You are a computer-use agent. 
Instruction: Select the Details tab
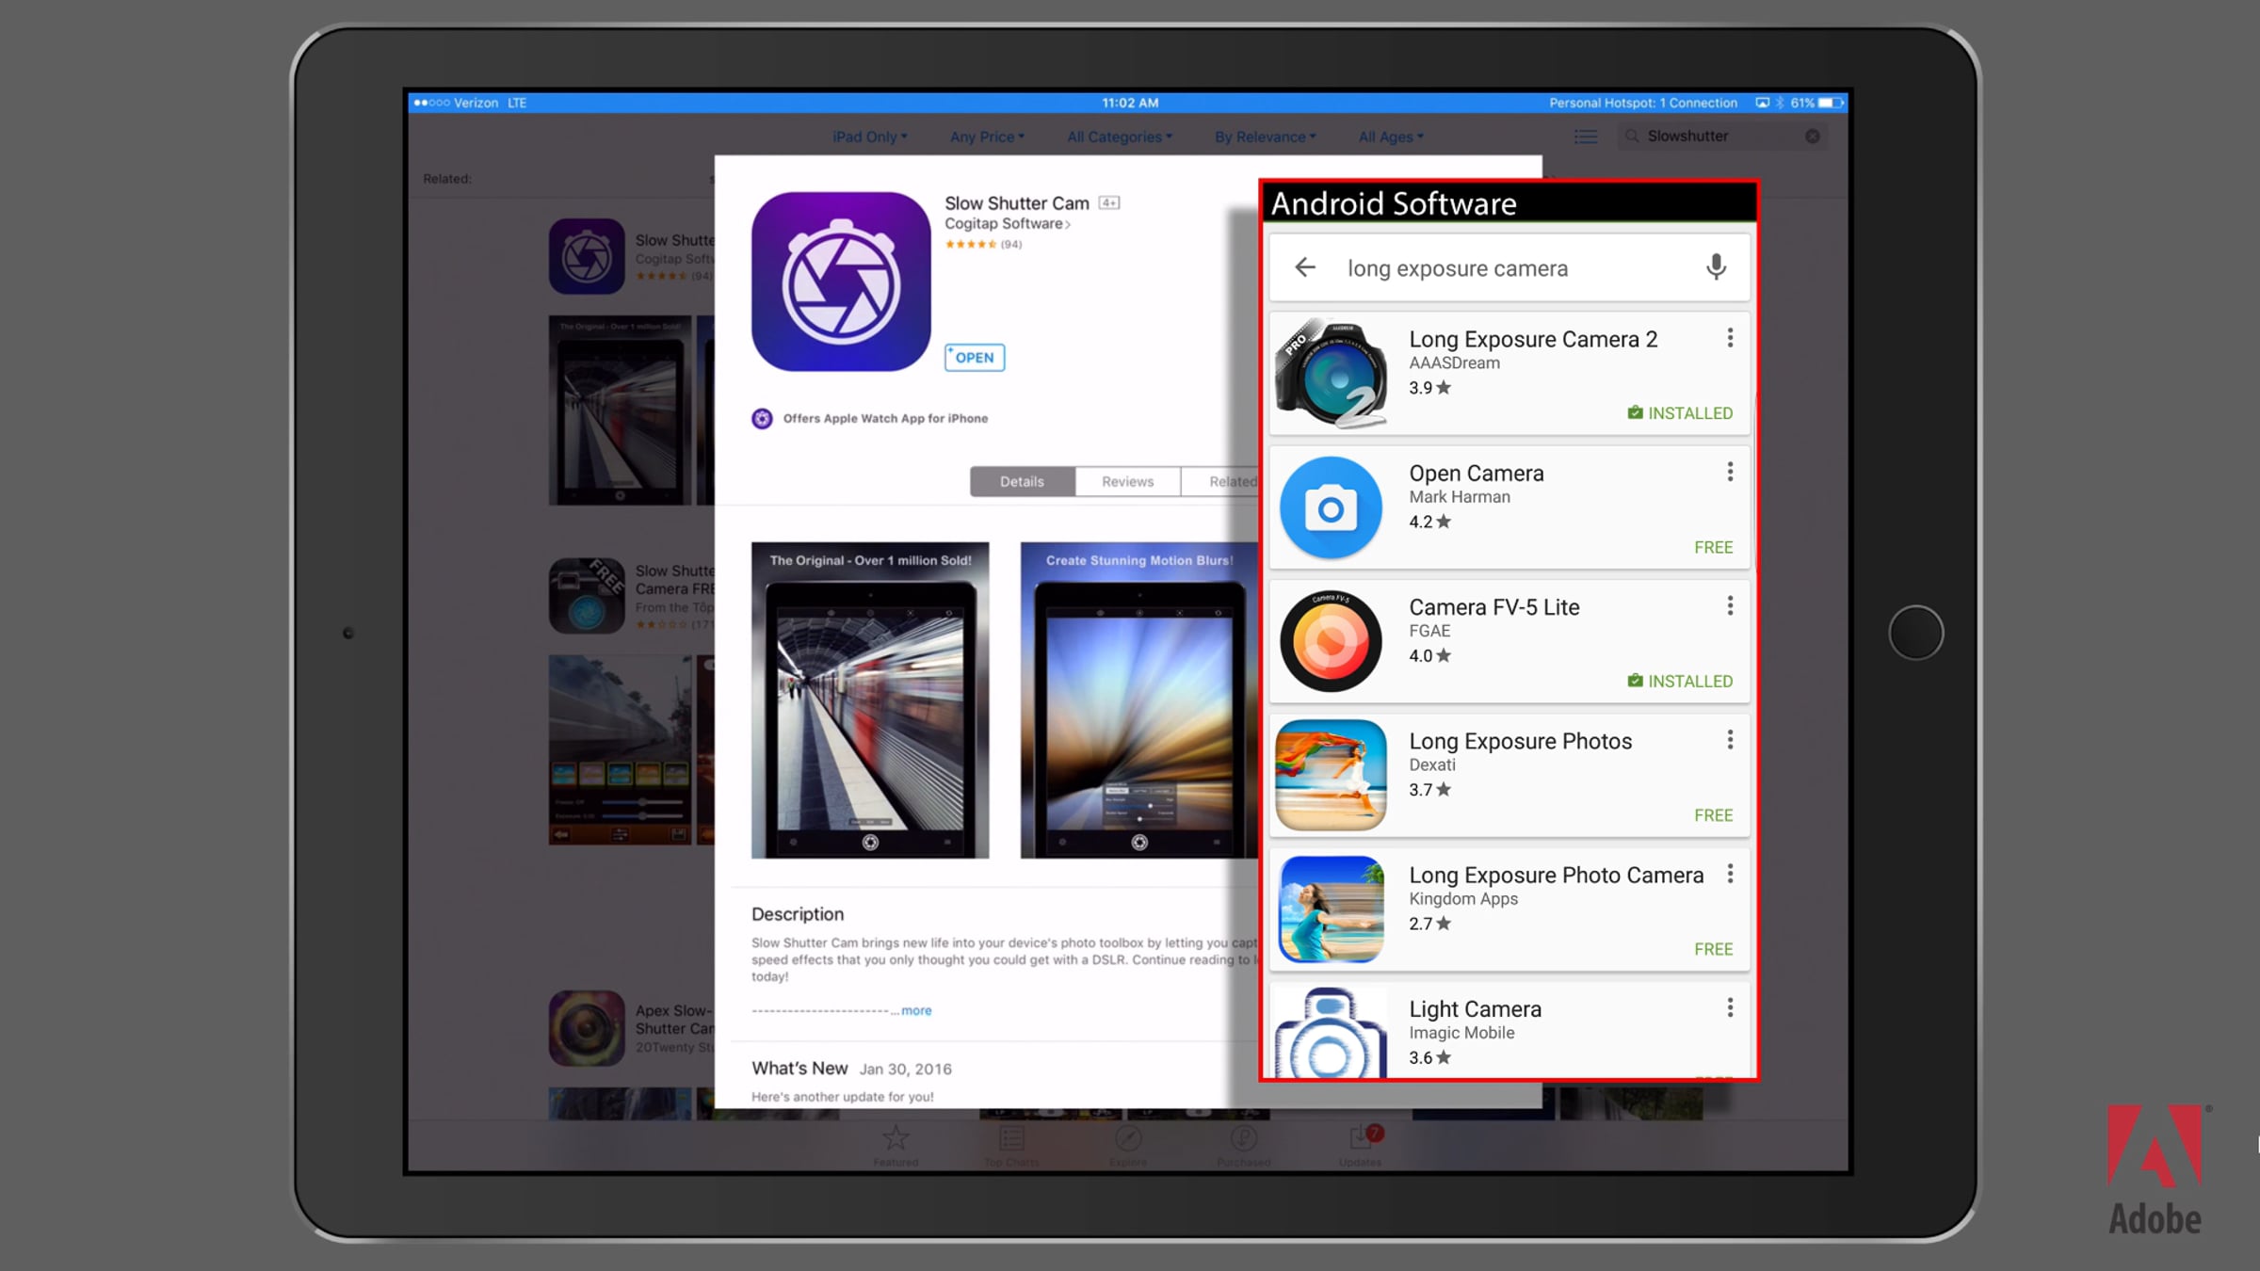click(1022, 481)
